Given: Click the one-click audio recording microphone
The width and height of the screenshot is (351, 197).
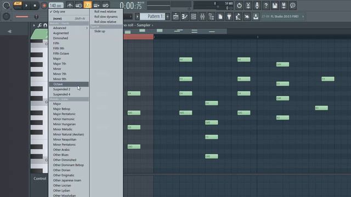Looking at the screenshot, I should 257,5.
